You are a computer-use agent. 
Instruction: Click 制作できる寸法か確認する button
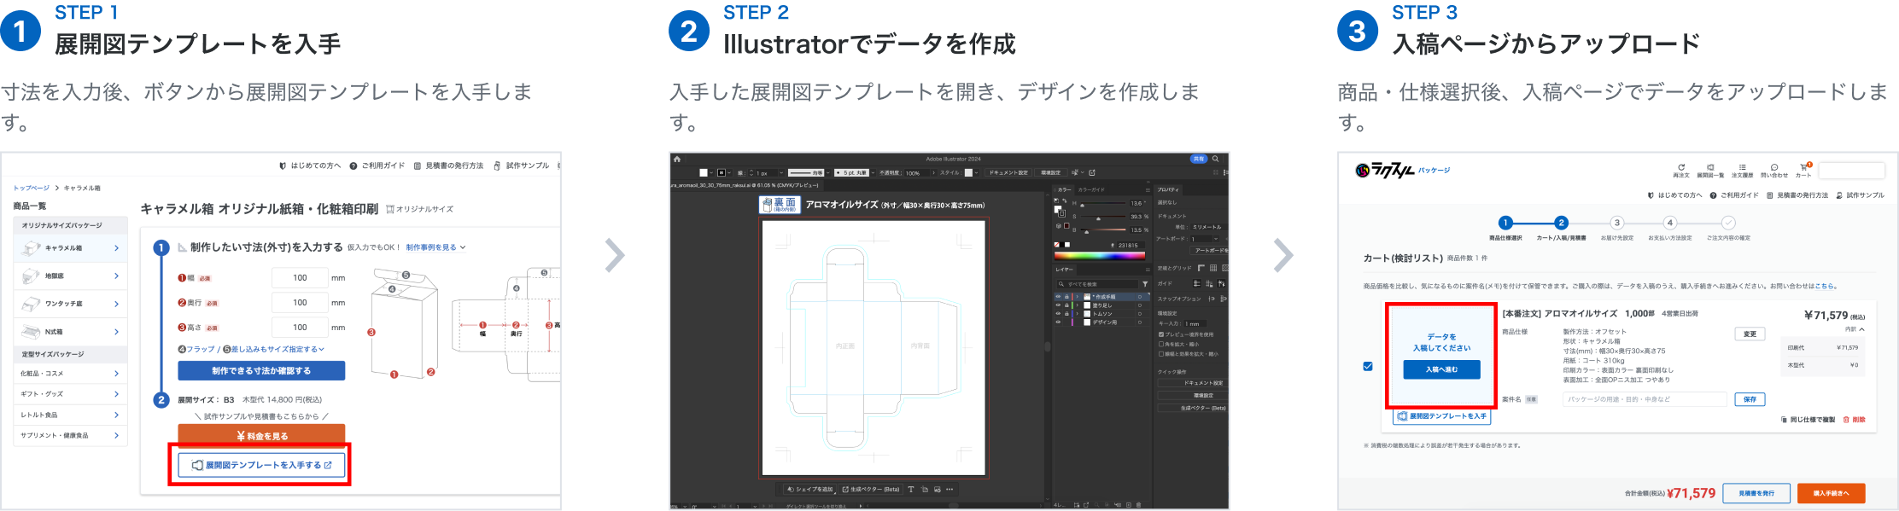tap(261, 371)
